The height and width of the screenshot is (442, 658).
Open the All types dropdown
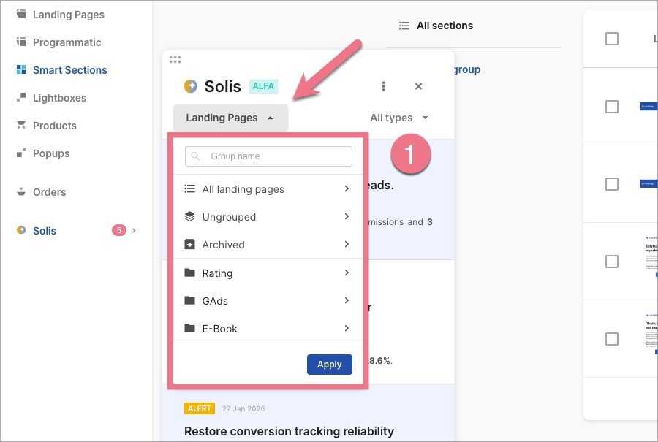coord(398,117)
